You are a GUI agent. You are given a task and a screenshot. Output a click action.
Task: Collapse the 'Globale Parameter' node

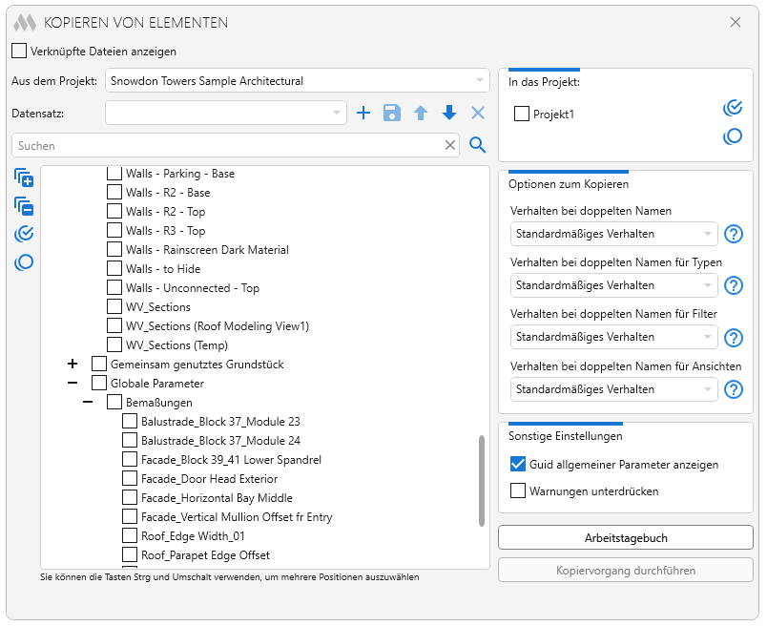pos(73,384)
